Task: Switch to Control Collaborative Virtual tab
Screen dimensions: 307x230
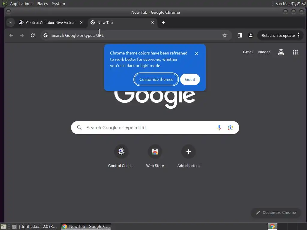Action: [x=50, y=22]
